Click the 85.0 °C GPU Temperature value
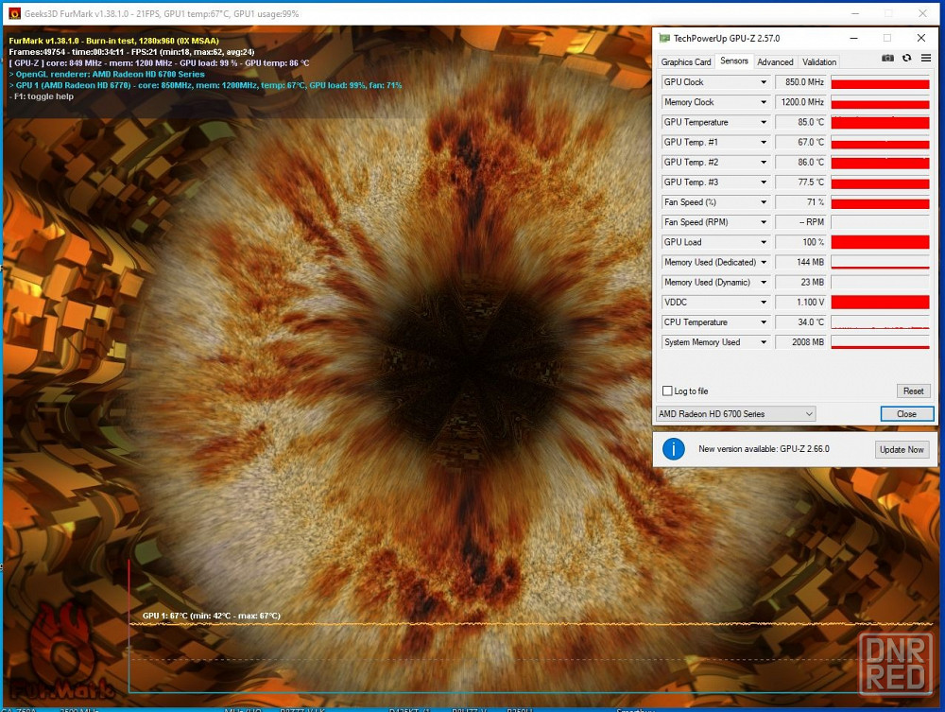Image resolution: width=945 pixels, height=712 pixels. tap(800, 122)
